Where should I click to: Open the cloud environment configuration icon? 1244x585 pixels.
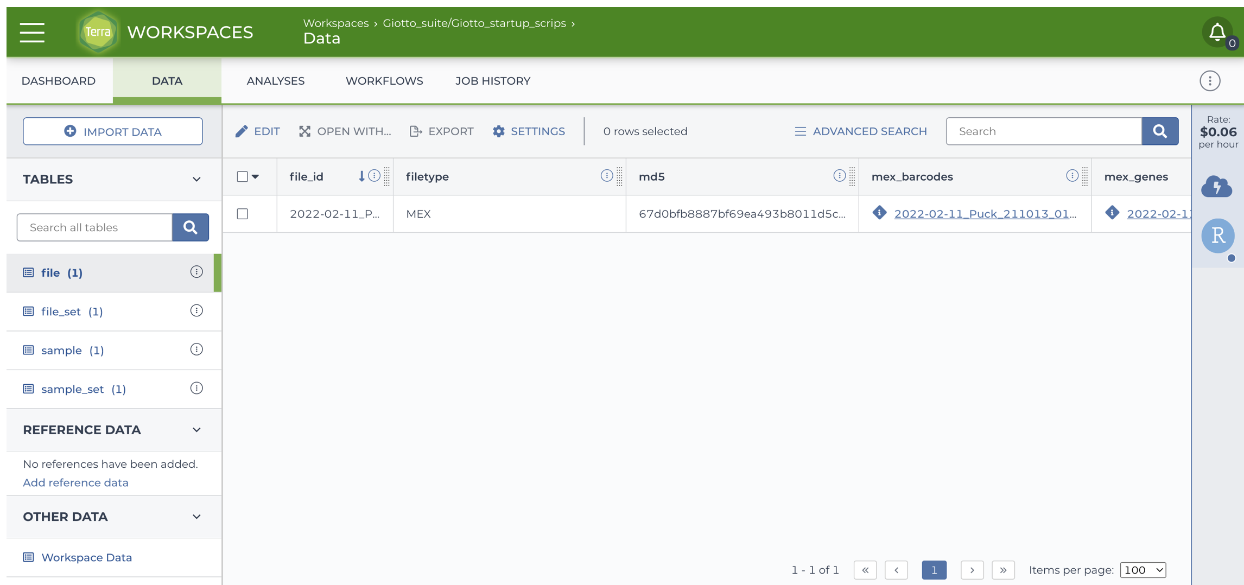(x=1216, y=187)
